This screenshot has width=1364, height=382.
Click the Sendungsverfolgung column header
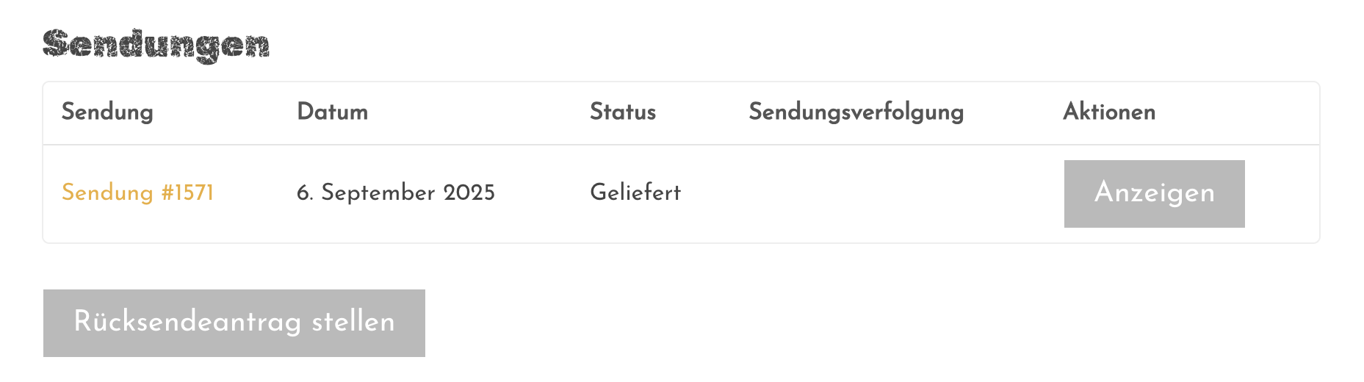tap(856, 112)
